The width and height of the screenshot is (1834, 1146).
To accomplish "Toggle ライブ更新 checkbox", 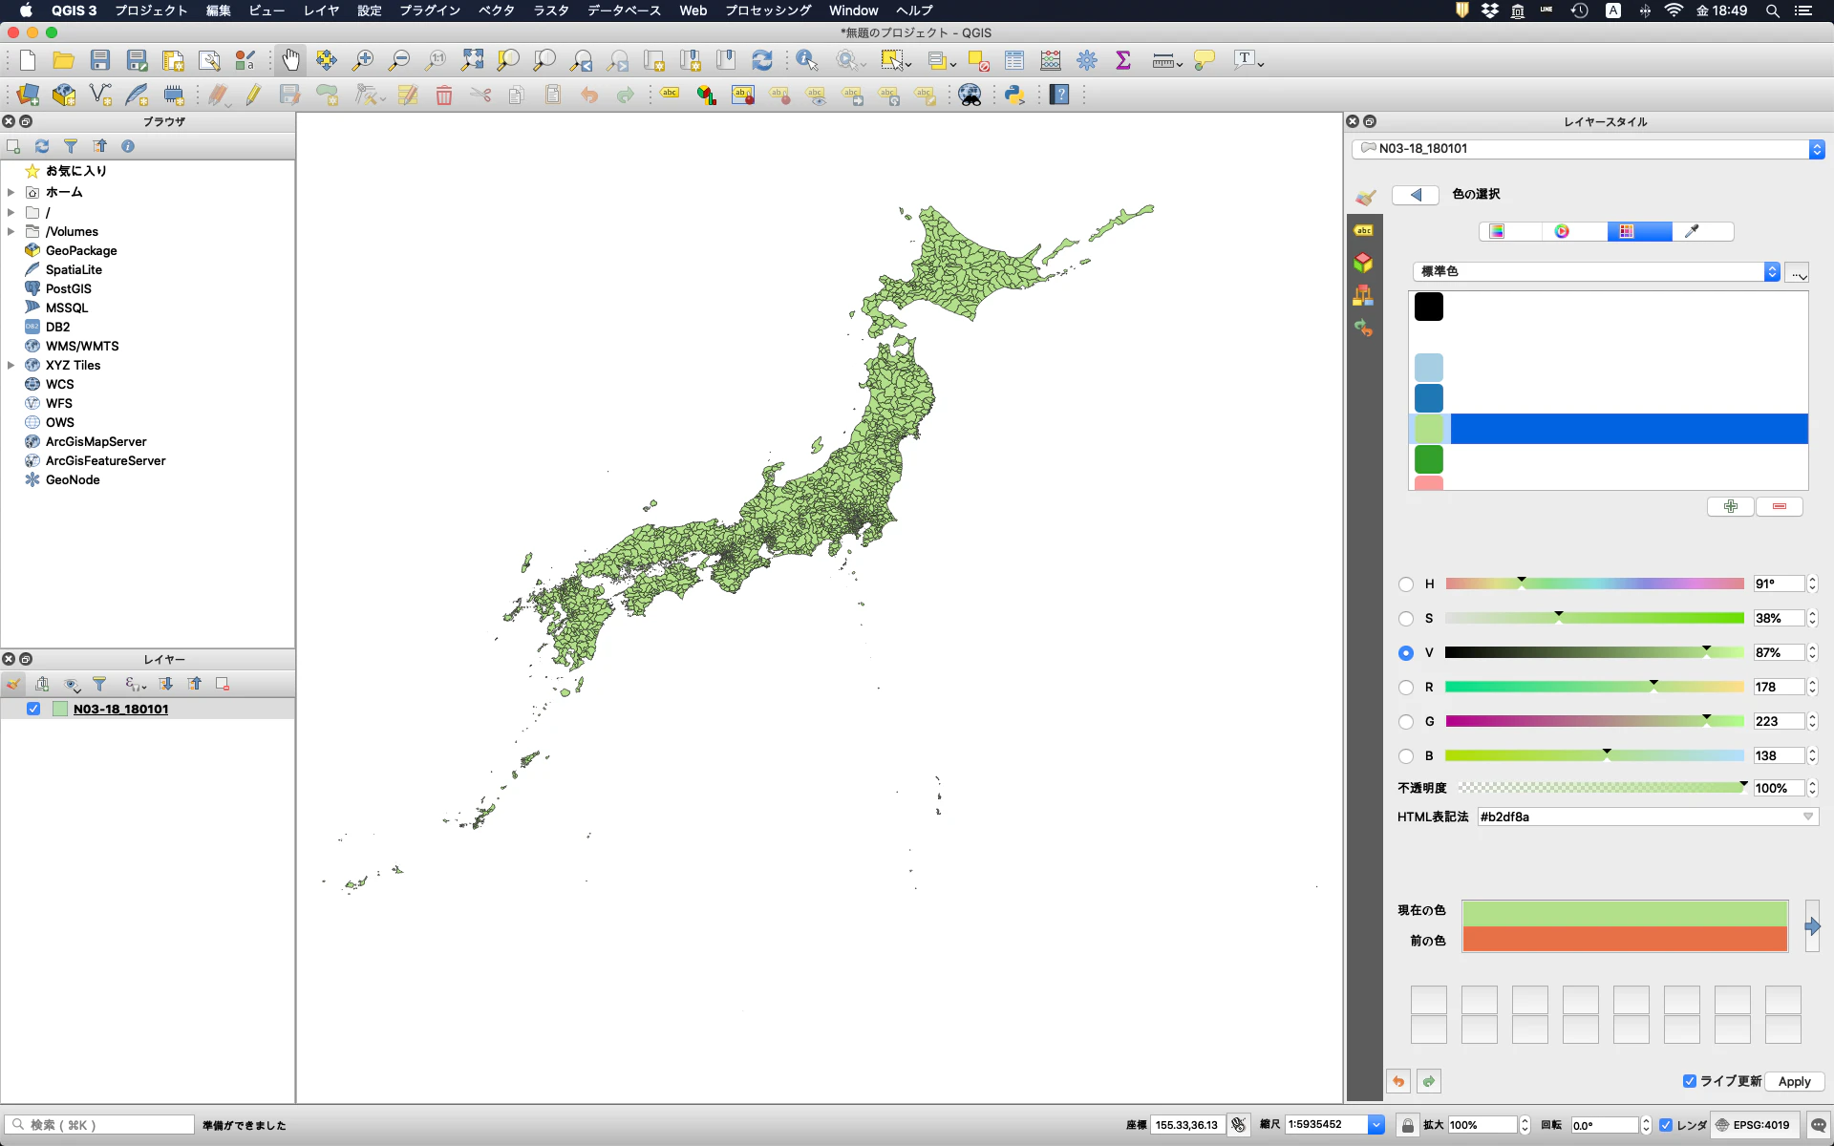I will 1690,1081.
